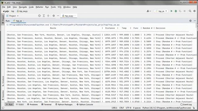
Task: Toggle the Structure sidebar tool button
Action: pyautogui.click(x=3, y=81)
